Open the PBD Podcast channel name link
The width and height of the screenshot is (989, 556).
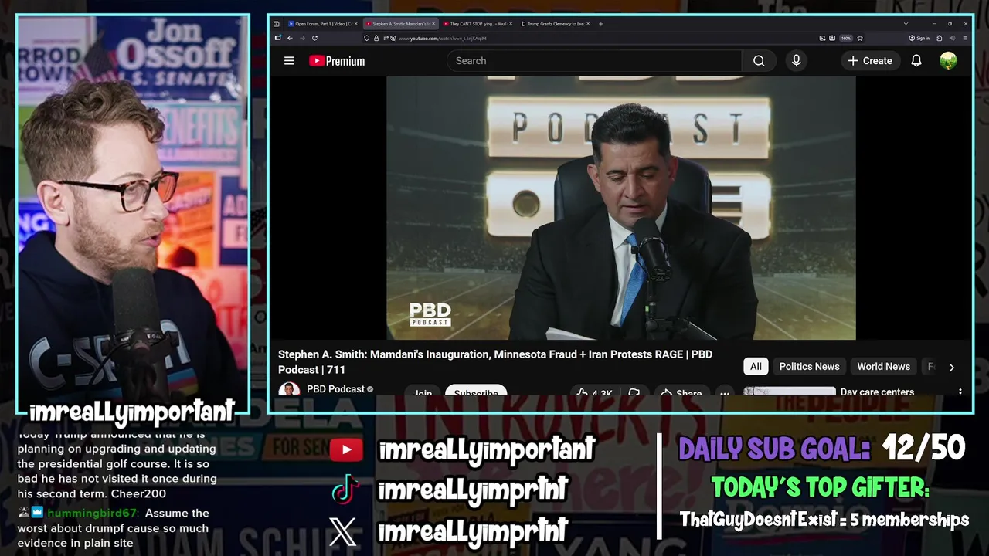(x=335, y=389)
